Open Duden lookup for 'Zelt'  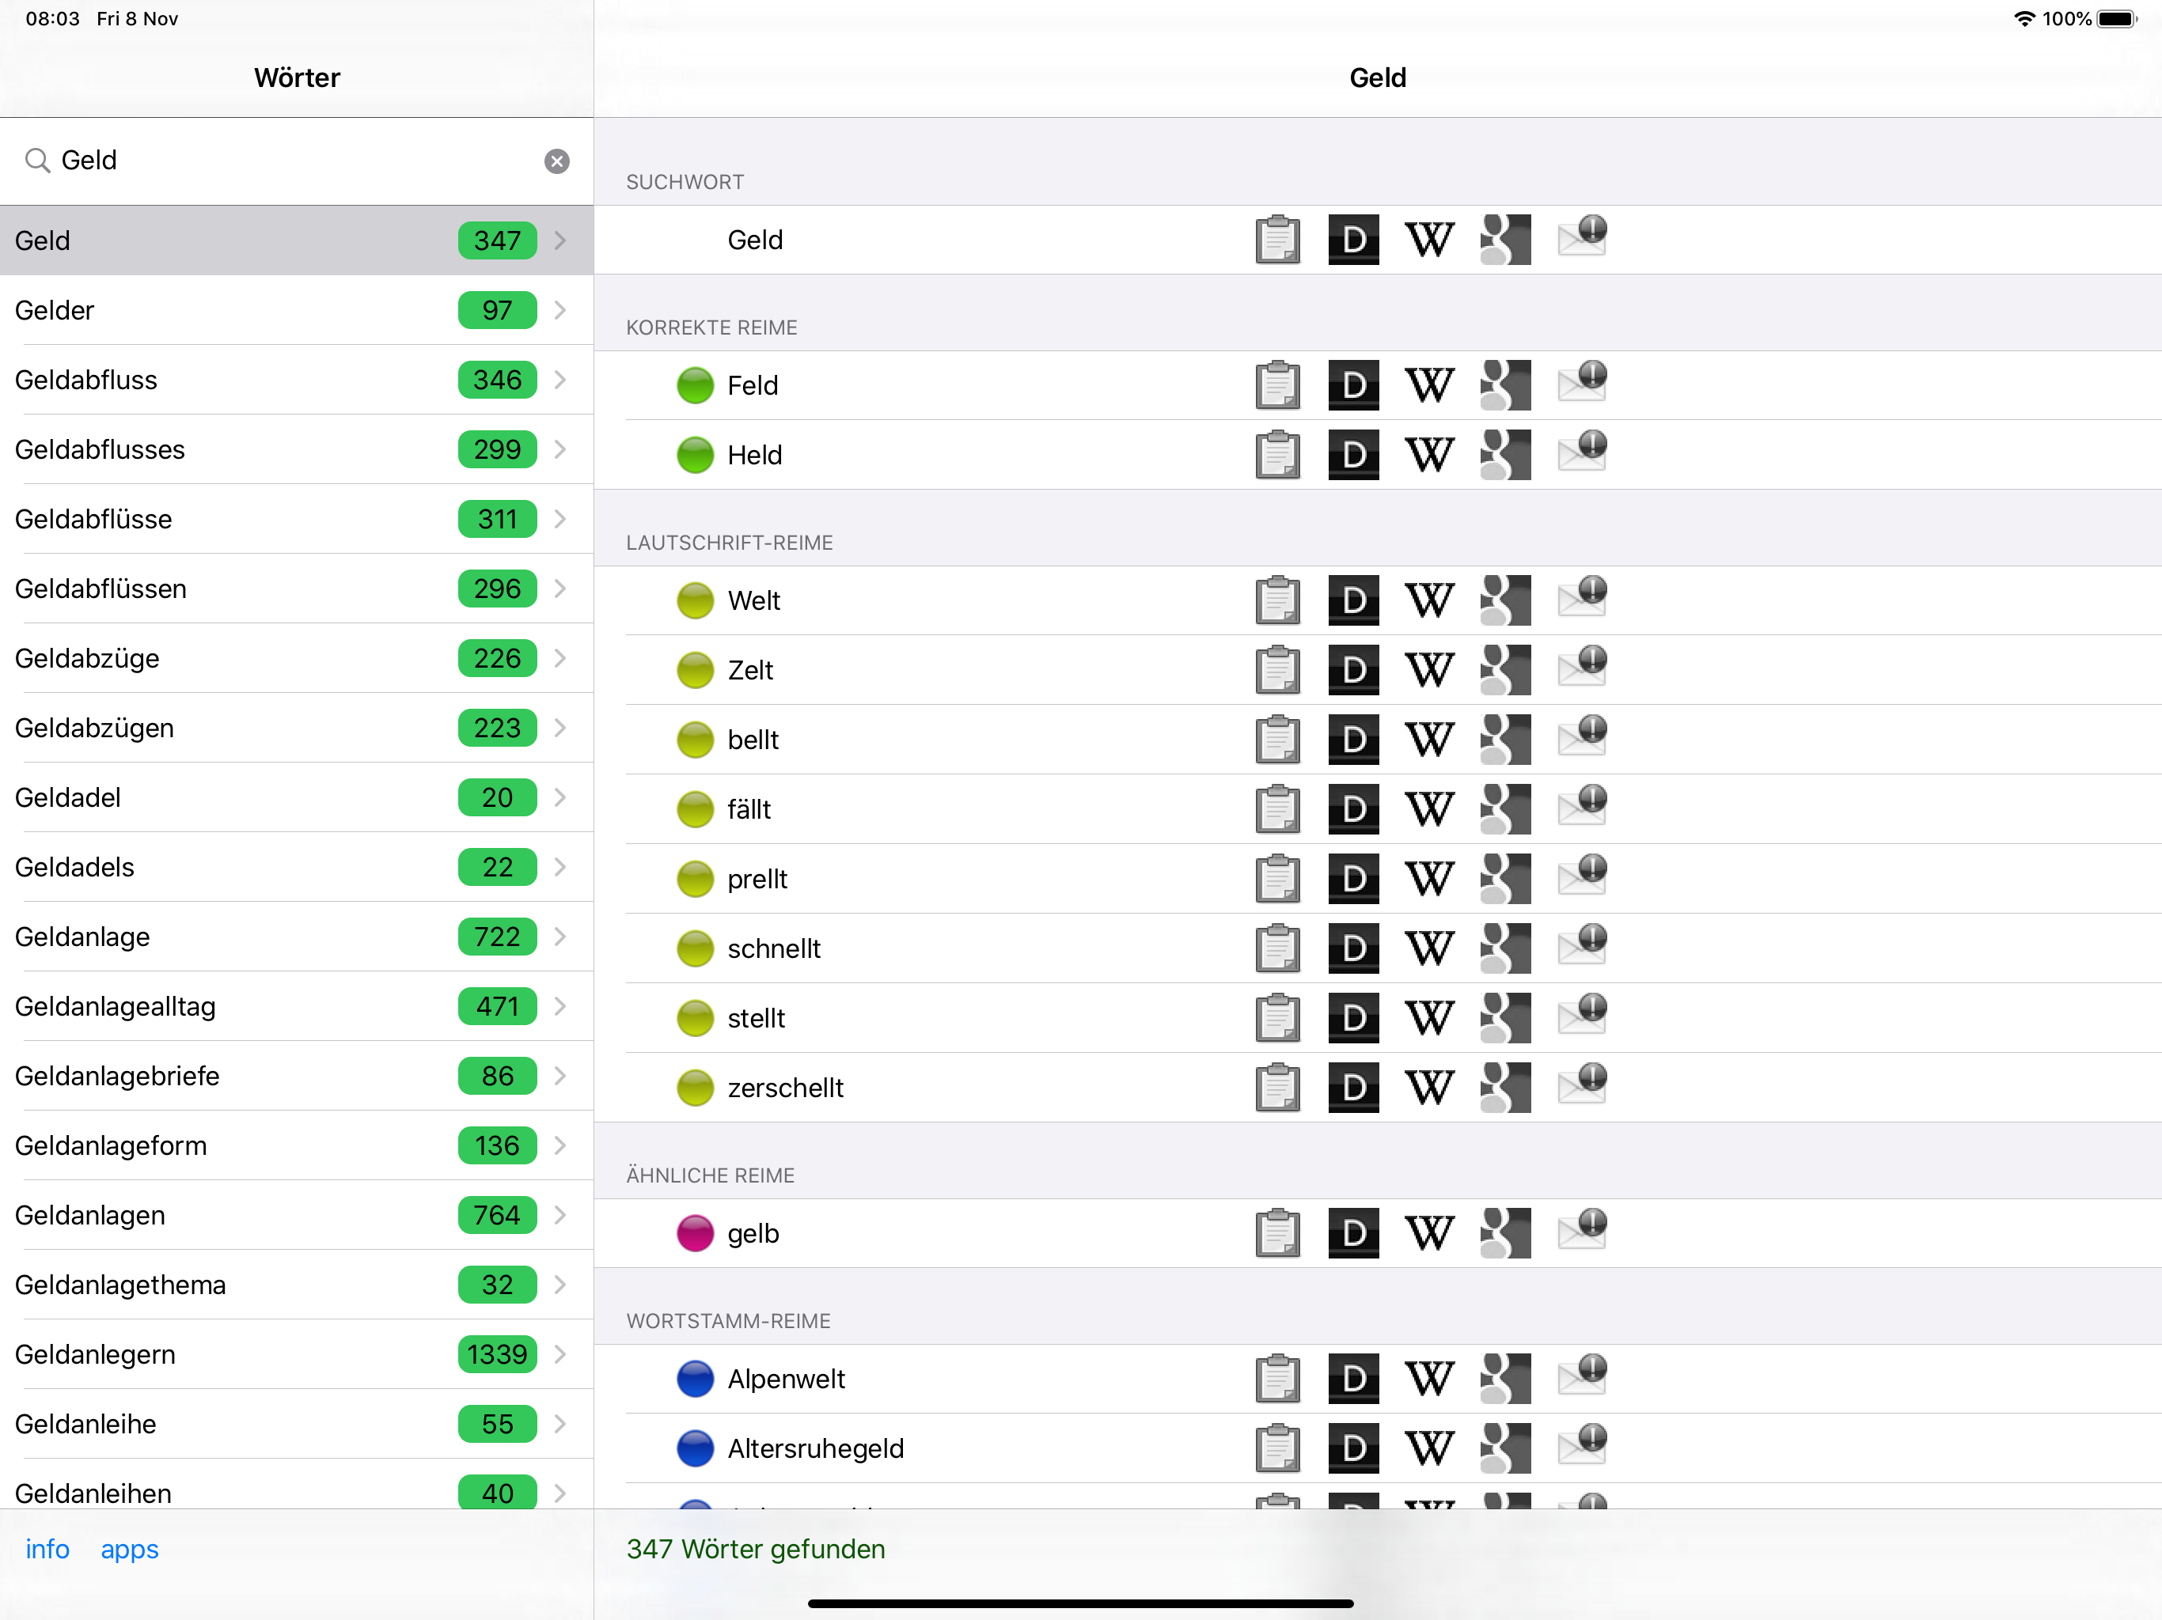click(x=1354, y=669)
